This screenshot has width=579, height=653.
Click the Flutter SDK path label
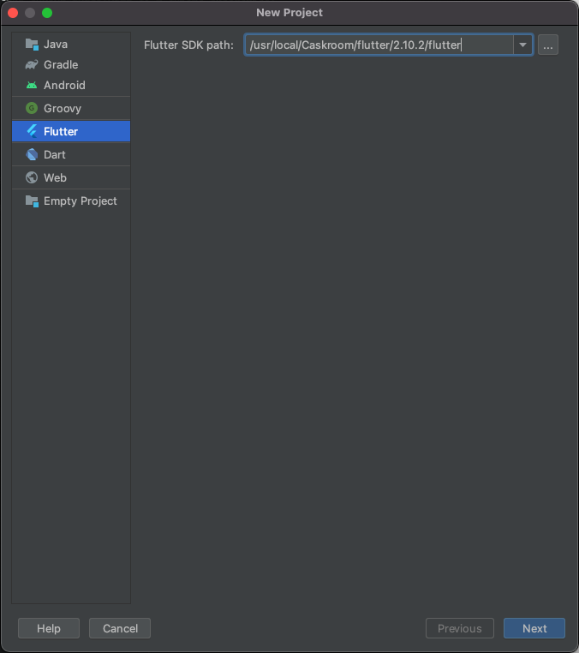click(x=188, y=45)
